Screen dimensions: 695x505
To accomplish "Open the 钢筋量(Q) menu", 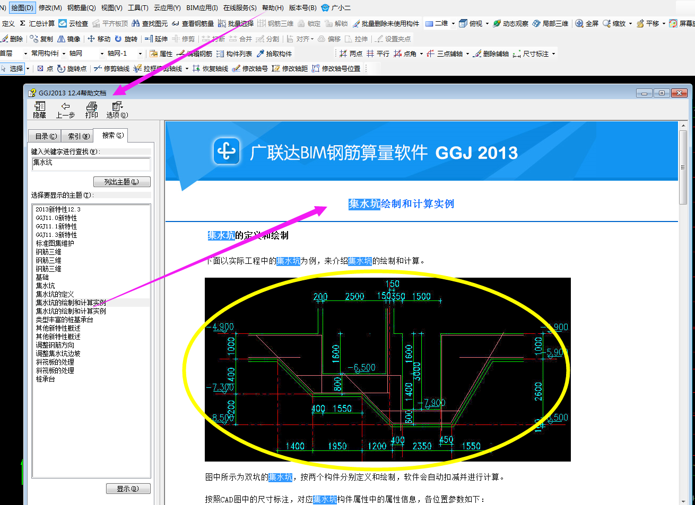I will [81, 8].
